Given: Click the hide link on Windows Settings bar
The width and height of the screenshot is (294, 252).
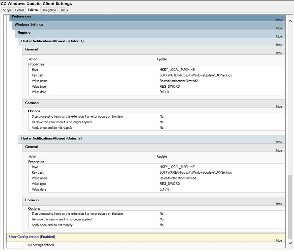Looking at the screenshot, I should click(x=279, y=28).
